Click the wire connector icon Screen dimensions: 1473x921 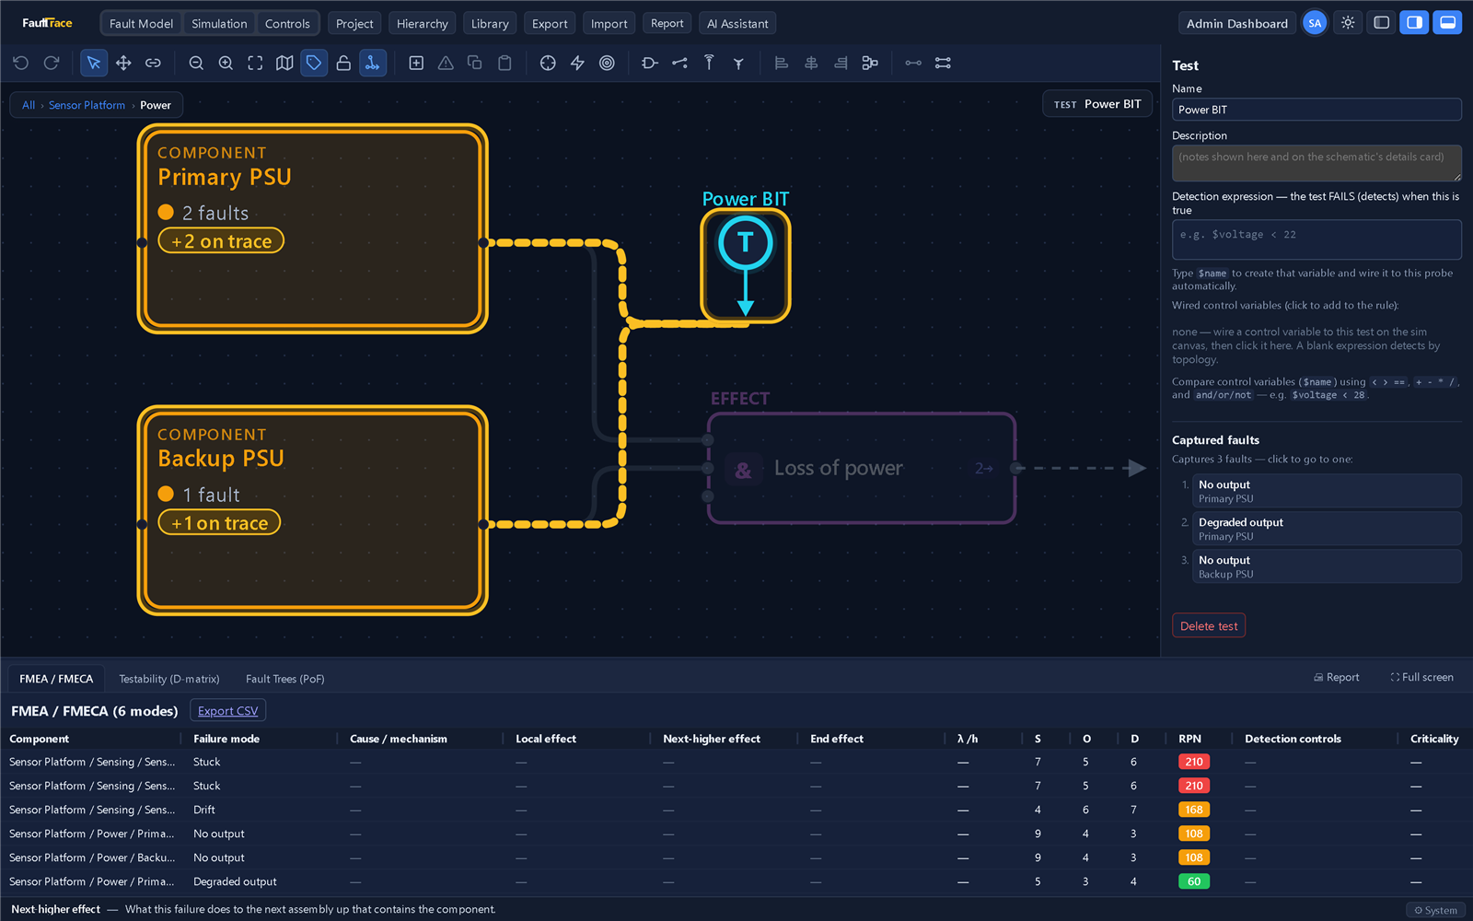click(x=679, y=63)
